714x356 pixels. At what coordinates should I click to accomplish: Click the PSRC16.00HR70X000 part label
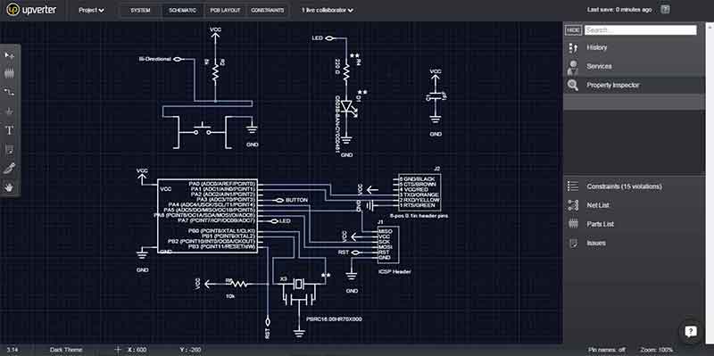pyautogui.click(x=334, y=319)
